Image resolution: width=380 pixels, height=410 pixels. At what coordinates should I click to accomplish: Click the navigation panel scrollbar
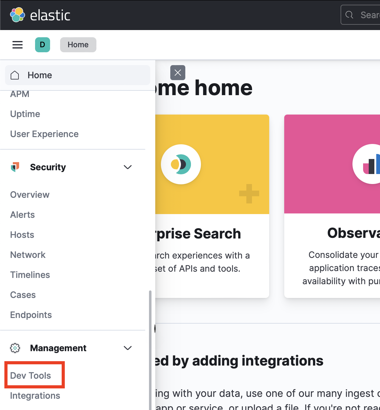click(x=150, y=350)
